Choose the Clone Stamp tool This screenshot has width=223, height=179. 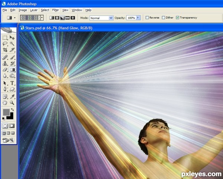(x=5, y=64)
